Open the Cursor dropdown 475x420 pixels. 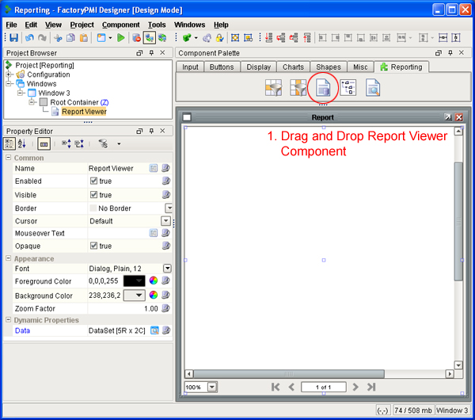pyautogui.click(x=165, y=221)
